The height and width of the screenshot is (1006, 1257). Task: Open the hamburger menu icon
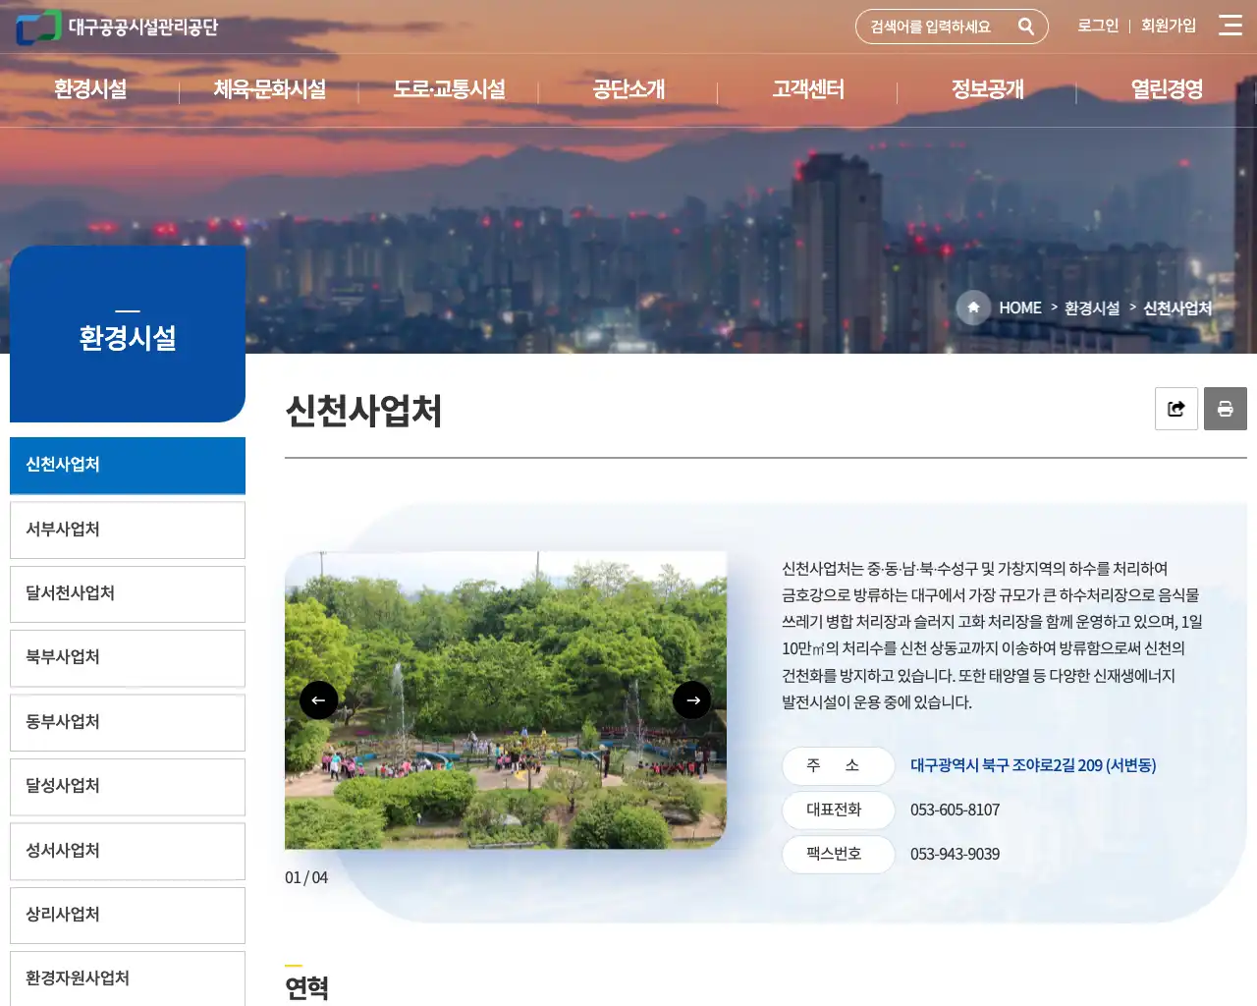(1230, 26)
